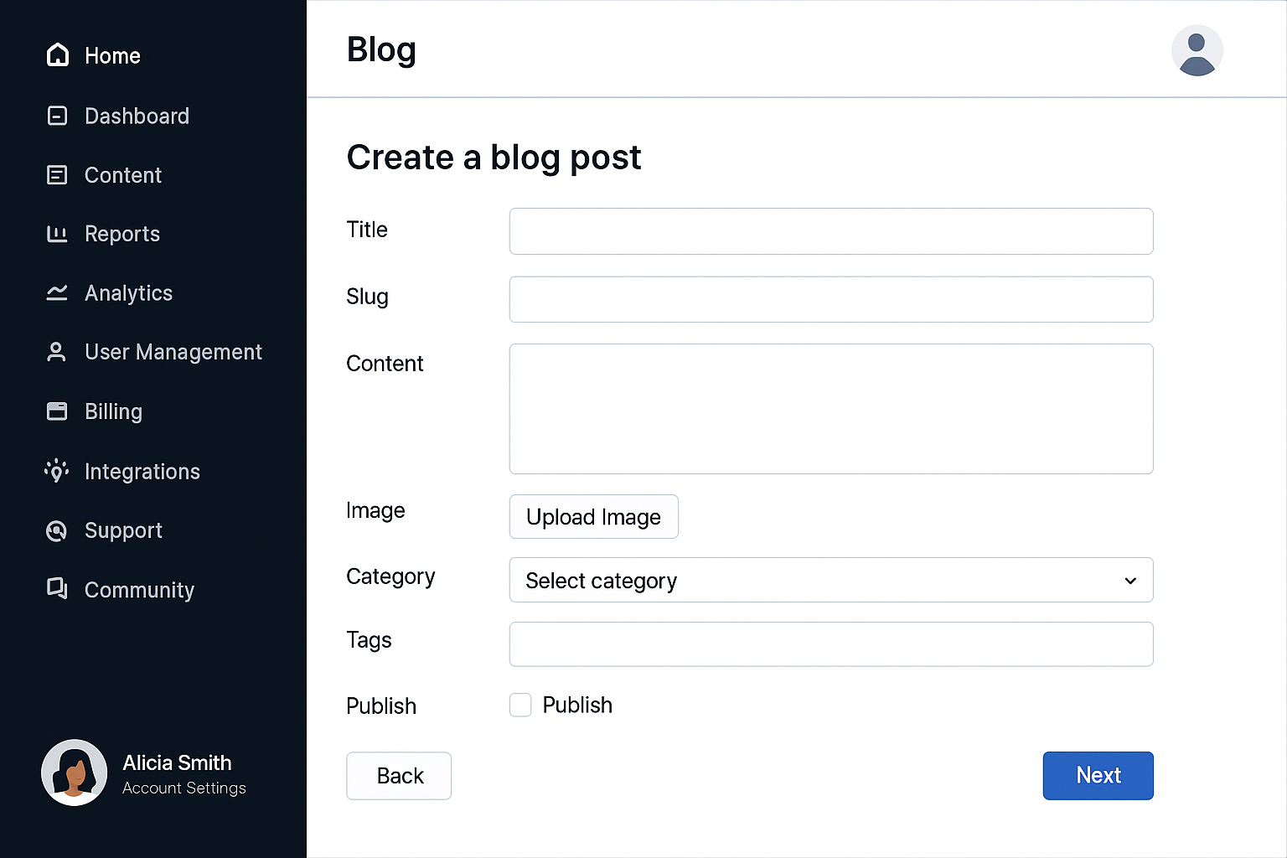Open the Select category dropdown
1287x858 pixels.
(x=830, y=580)
